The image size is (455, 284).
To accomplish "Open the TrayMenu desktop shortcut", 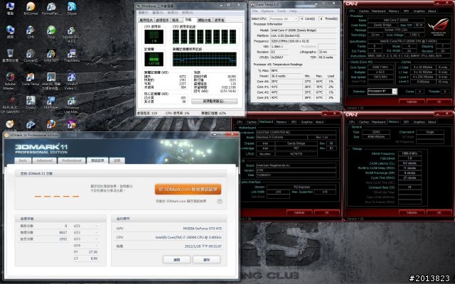I will 72,55.
